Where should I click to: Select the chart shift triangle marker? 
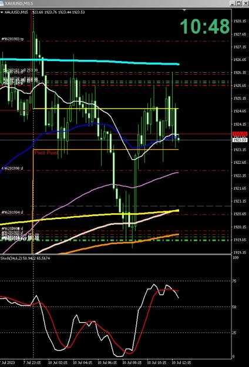click(184, 11)
